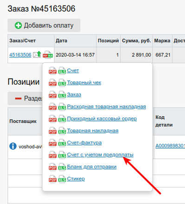Download Счет-фактура as XLS
This screenshot has height=204, width=185.
point(62,143)
